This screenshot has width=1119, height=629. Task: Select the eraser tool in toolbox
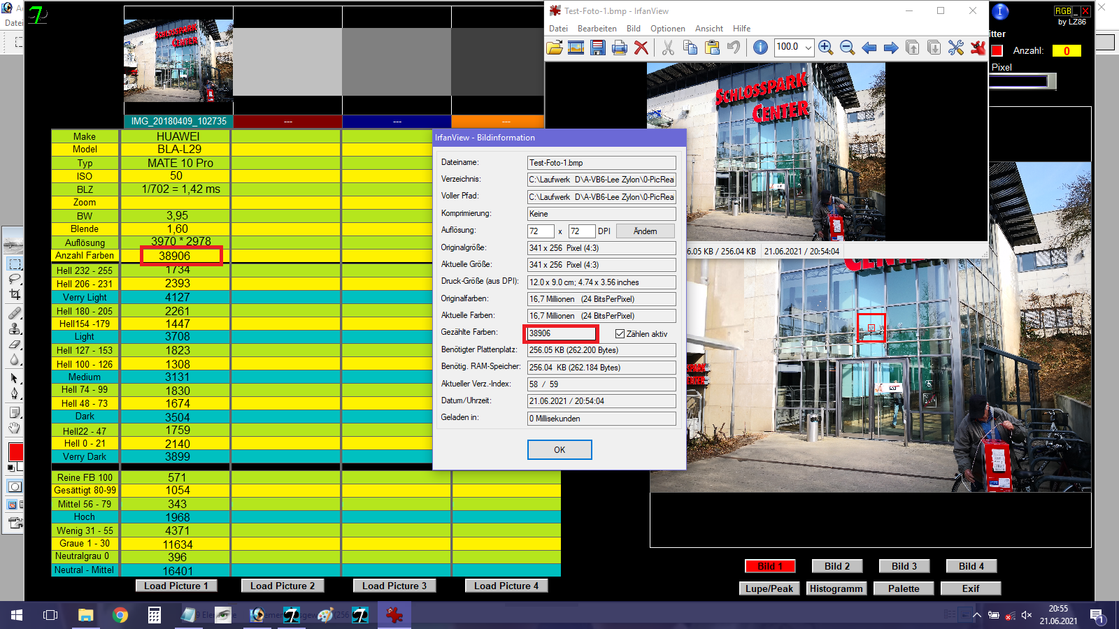[x=15, y=344]
